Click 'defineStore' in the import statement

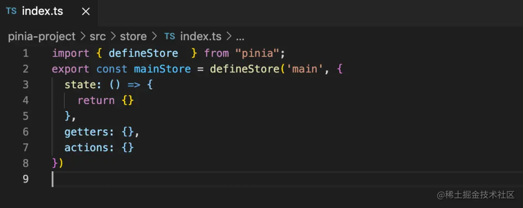[x=143, y=53]
